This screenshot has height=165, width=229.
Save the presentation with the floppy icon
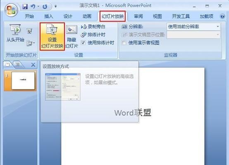25,7
